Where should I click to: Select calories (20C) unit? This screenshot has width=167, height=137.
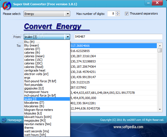click(x=47, y=63)
